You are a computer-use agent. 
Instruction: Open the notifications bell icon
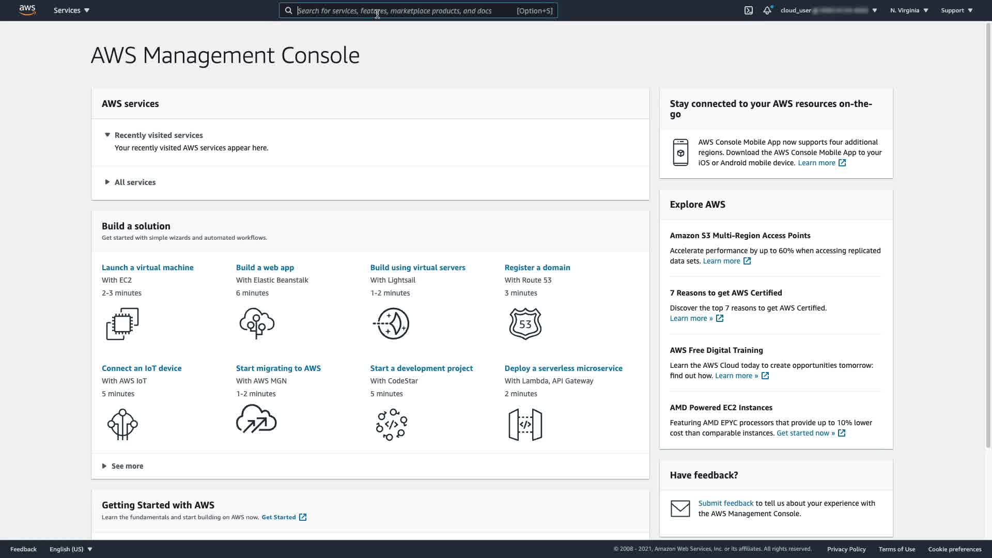click(767, 10)
